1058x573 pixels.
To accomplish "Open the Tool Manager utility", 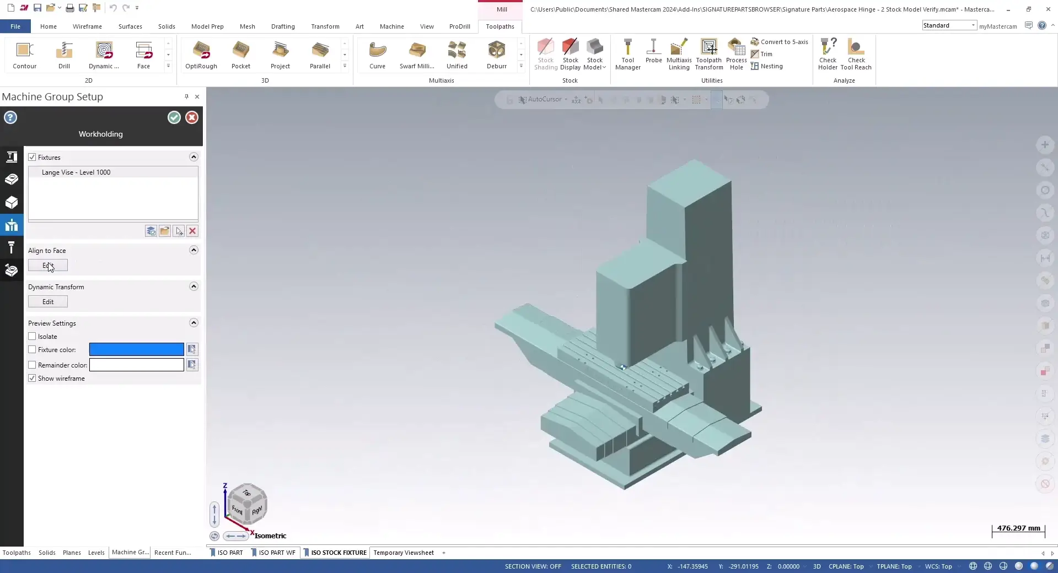I will (x=627, y=55).
